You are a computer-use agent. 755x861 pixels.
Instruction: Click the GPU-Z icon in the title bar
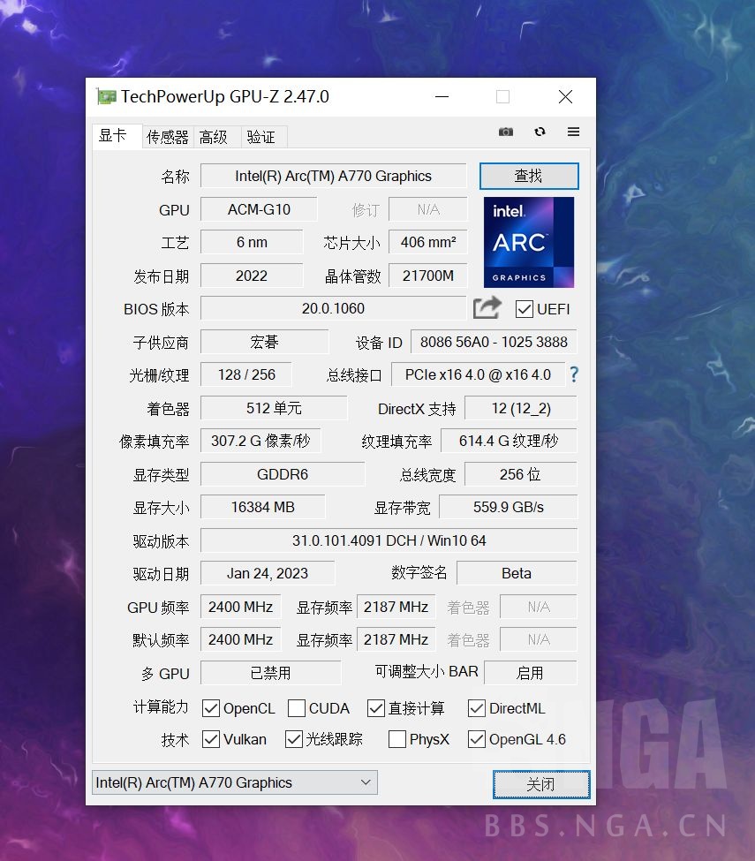tap(107, 96)
